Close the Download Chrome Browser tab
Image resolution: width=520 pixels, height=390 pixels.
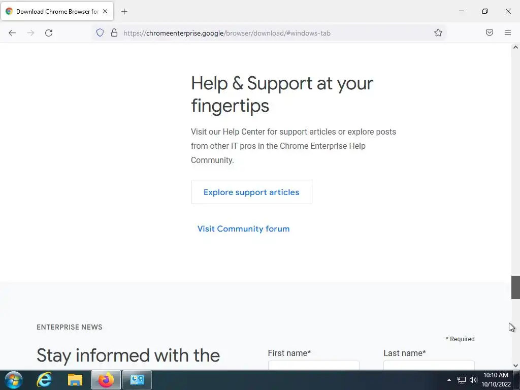click(105, 11)
